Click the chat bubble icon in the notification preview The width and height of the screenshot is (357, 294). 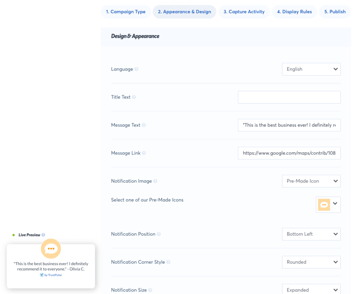tap(51, 249)
